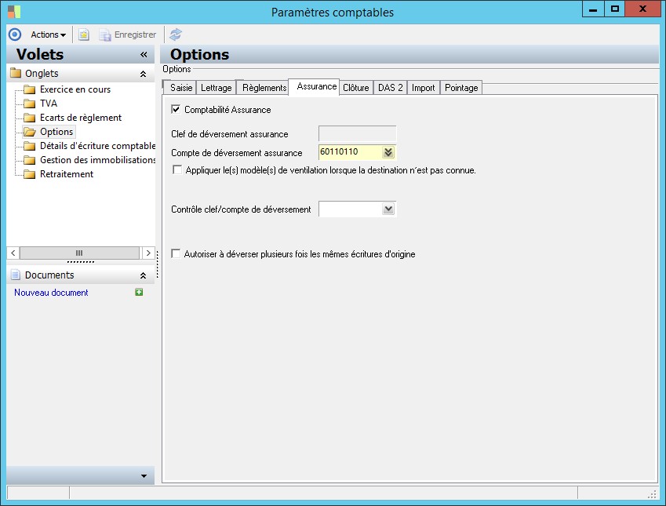Screen dimensions: 666x506
Task: Select the Retraitement tree item
Action: coord(67,173)
